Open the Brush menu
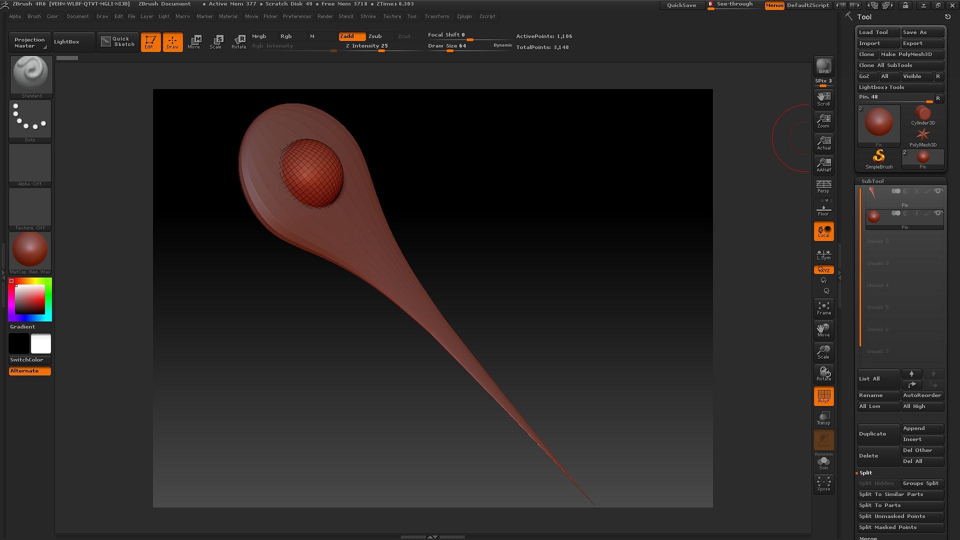Screen dimensions: 960x540 click(x=34, y=16)
